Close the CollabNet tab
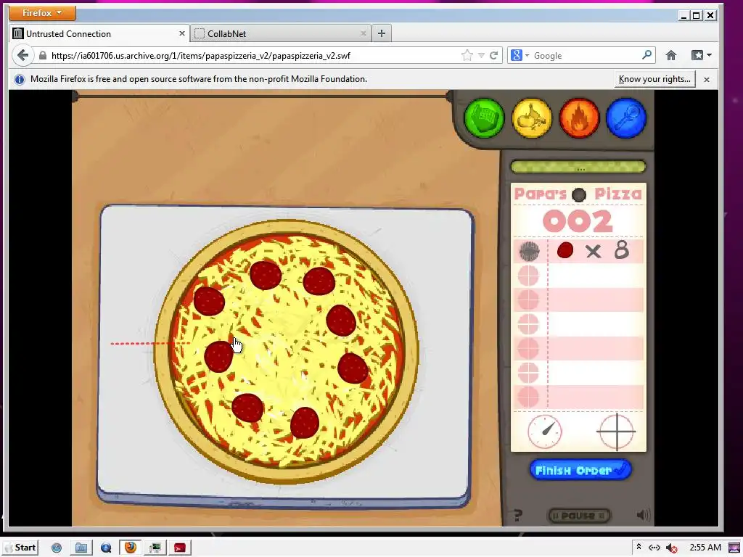Screen dimensions: 743x557 364,33
